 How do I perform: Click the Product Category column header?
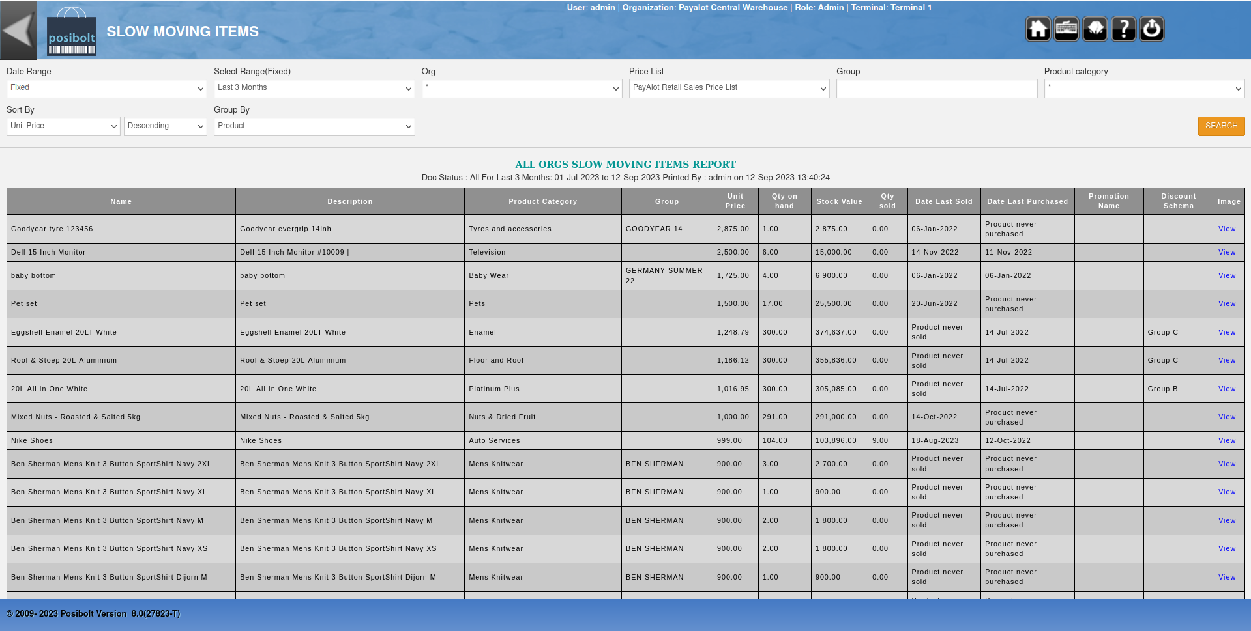(543, 202)
